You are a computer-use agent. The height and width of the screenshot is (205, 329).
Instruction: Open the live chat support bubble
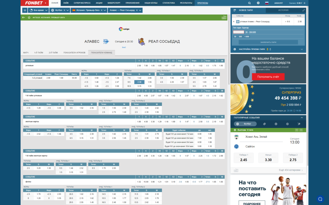click(320, 199)
